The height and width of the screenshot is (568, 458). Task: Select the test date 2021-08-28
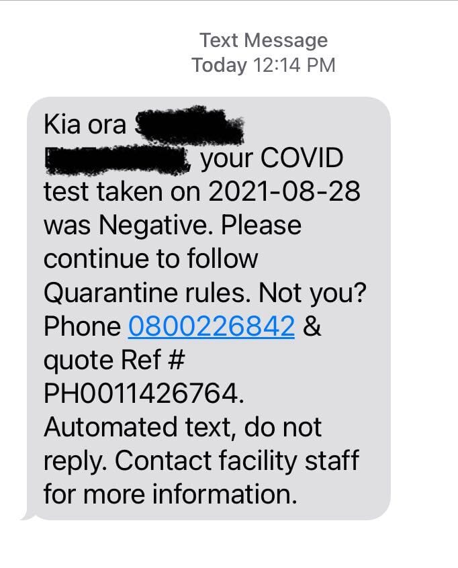pyautogui.click(x=285, y=191)
